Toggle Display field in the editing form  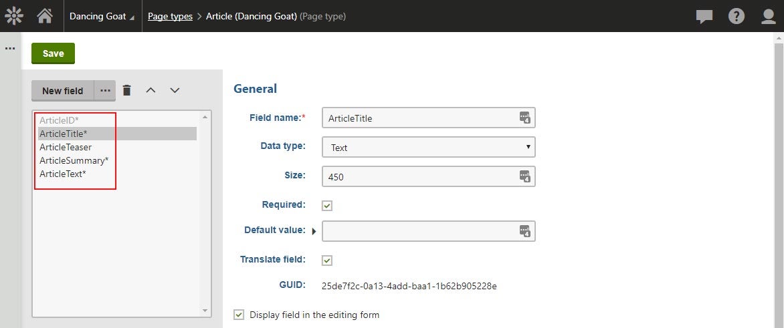click(x=239, y=315)
